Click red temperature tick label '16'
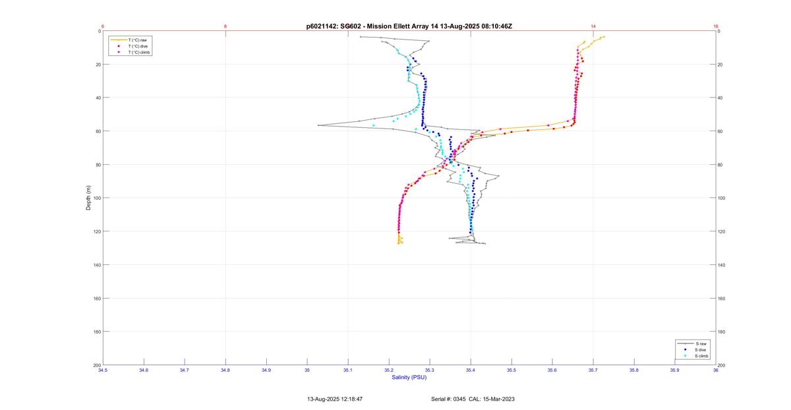The height and width of the screenshot is (410, 791). (716, 26)
